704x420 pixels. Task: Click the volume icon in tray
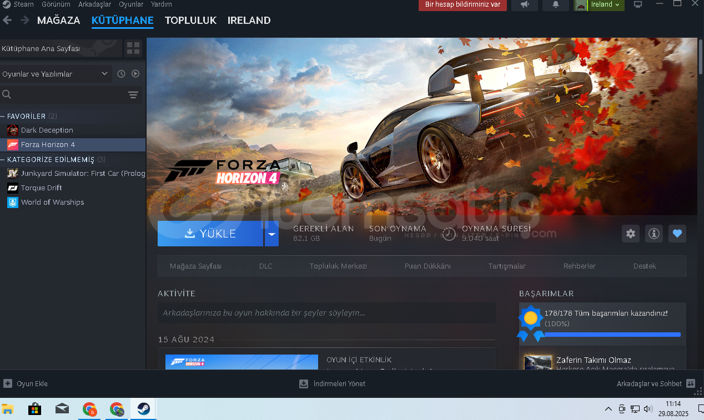[x=648, y=409]
